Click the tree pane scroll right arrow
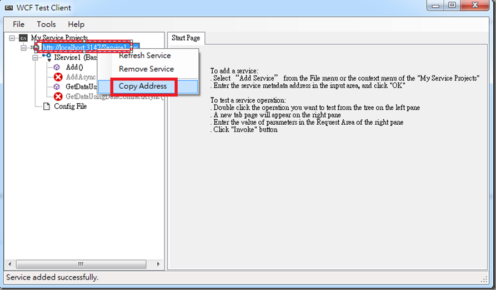 pos(158,264)
